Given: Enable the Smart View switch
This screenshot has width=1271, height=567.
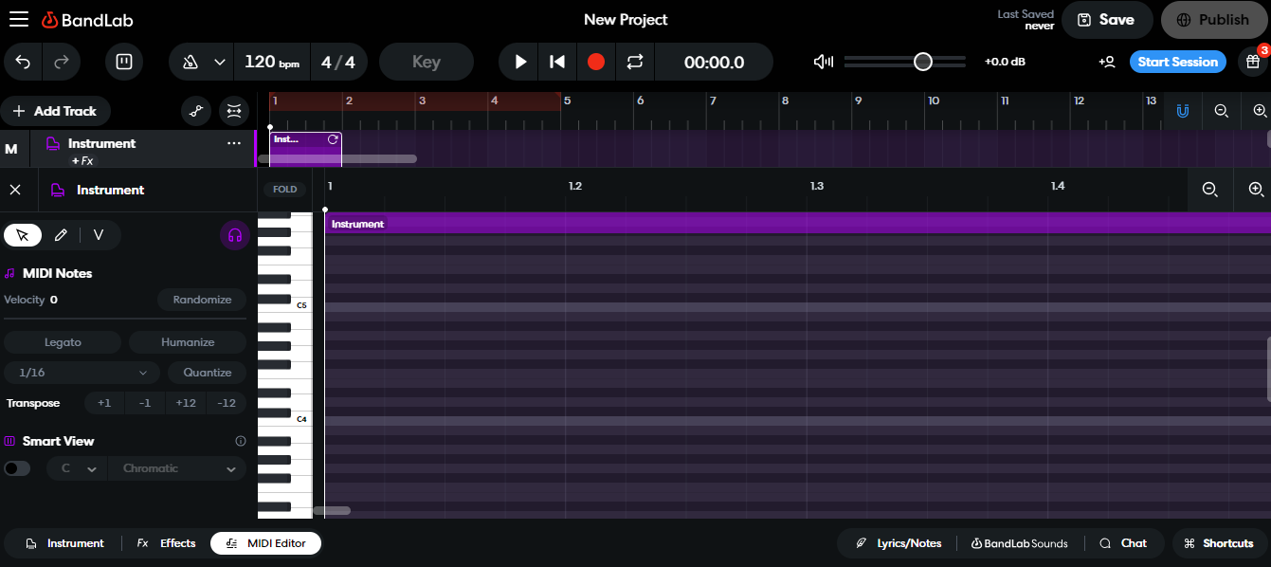Looking at the screenshot, I should 17,468.
